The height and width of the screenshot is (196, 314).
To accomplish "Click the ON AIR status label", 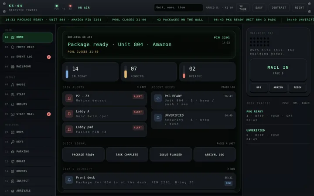I will [84, 7].
